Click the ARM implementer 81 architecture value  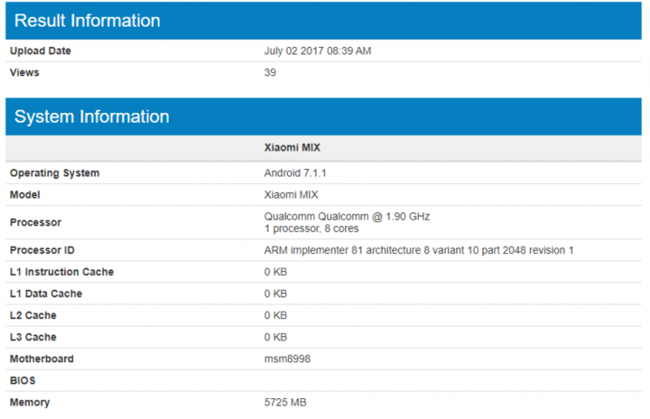pyautogui.click(x=419, y=250)
